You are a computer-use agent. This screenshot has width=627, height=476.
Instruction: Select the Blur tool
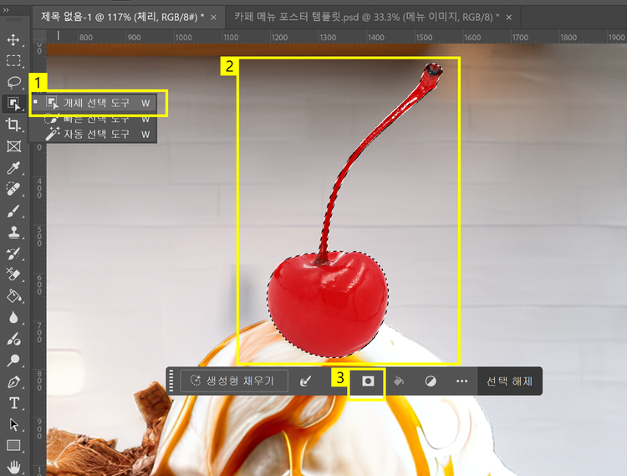(13, 318)
